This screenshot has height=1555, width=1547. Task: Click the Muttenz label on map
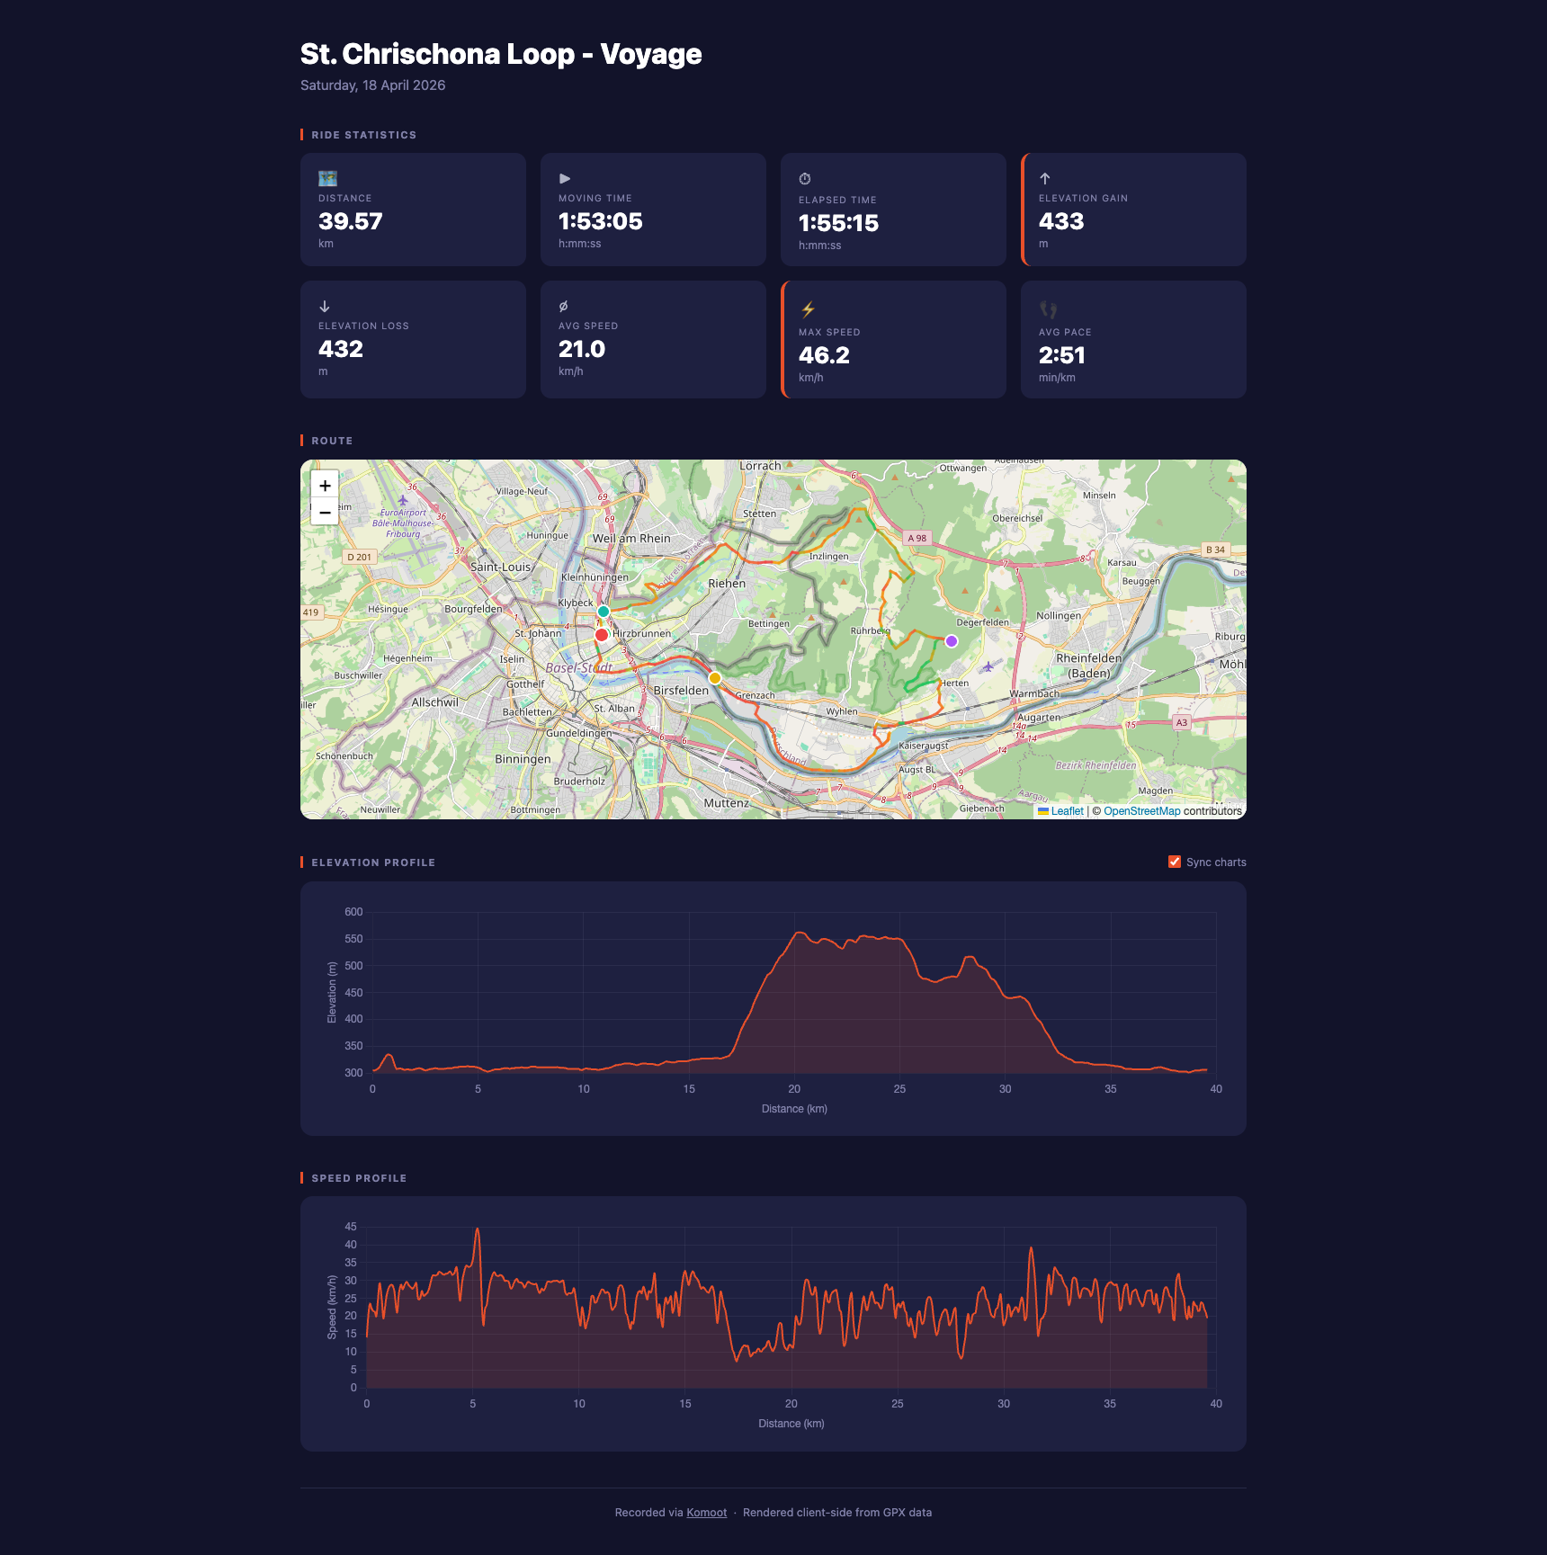(727, 803)
